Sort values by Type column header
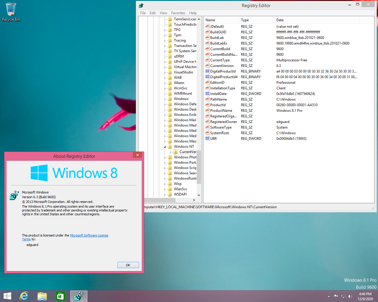Screen dimensions: 378x302 point(257,20)
